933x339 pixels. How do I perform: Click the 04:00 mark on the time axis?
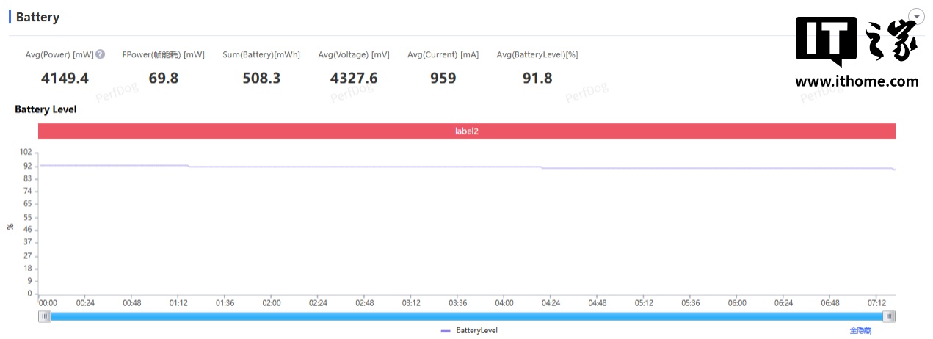click(x=504, y=302)
